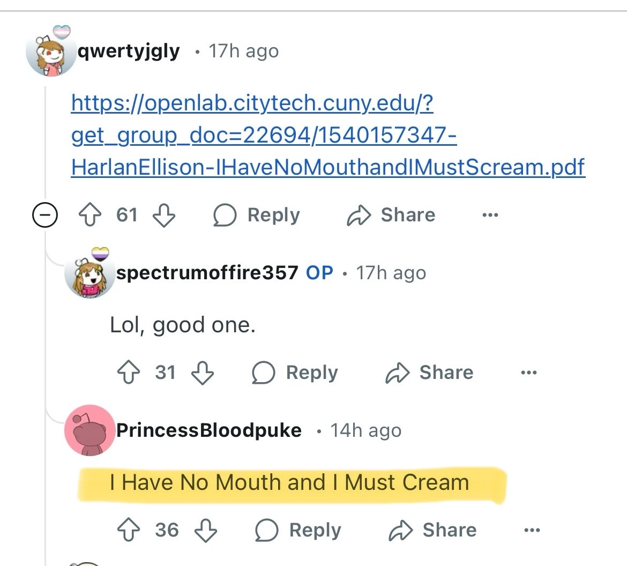Open more options for PrincessBloodpuke's comment

coord(532,531)
